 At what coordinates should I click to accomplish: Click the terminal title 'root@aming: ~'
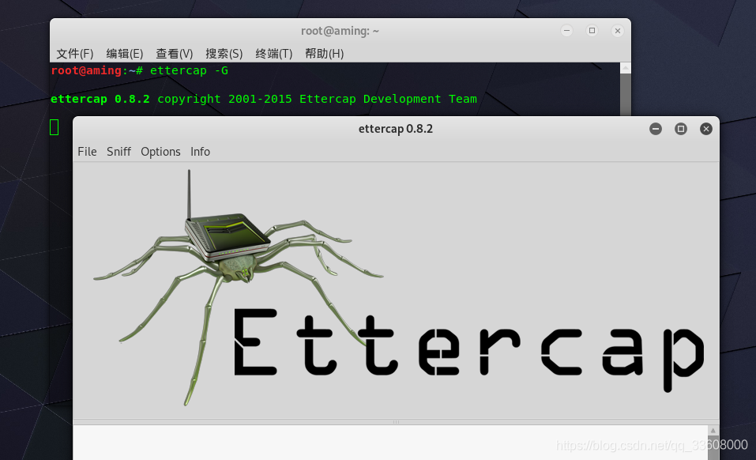pos(340,31)
